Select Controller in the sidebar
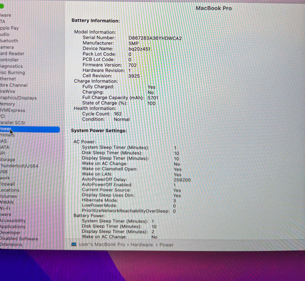 9,60
